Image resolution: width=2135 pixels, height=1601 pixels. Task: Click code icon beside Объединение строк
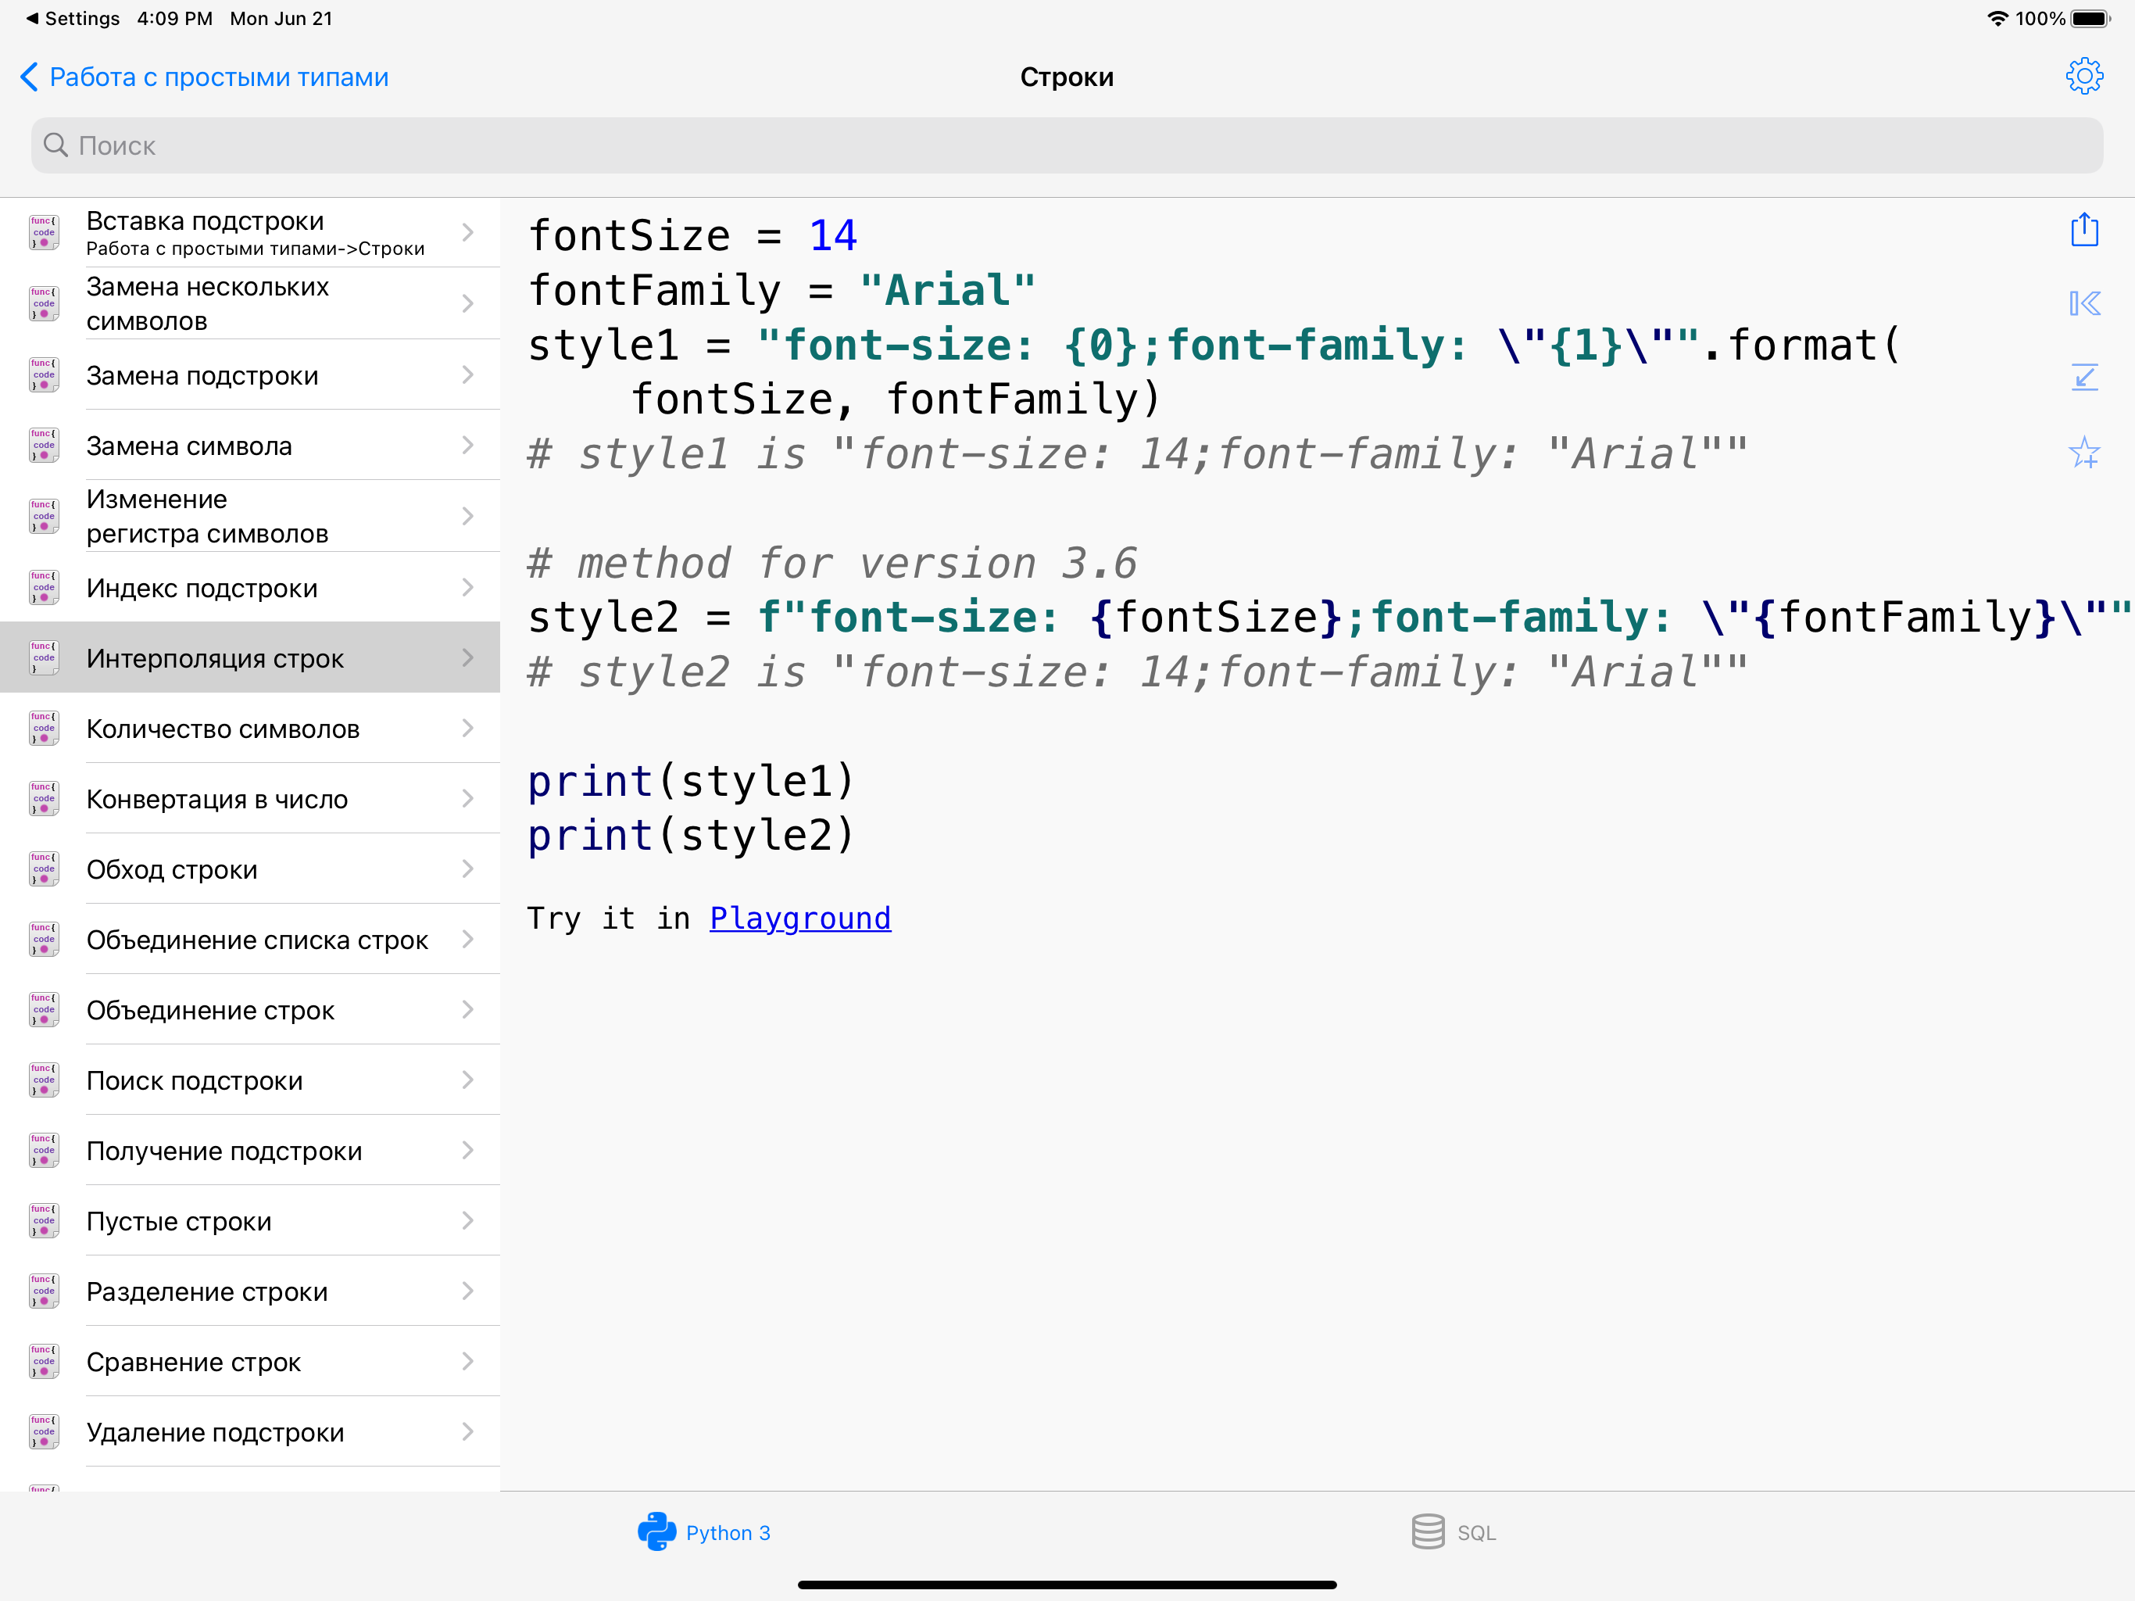point(44,1010)
